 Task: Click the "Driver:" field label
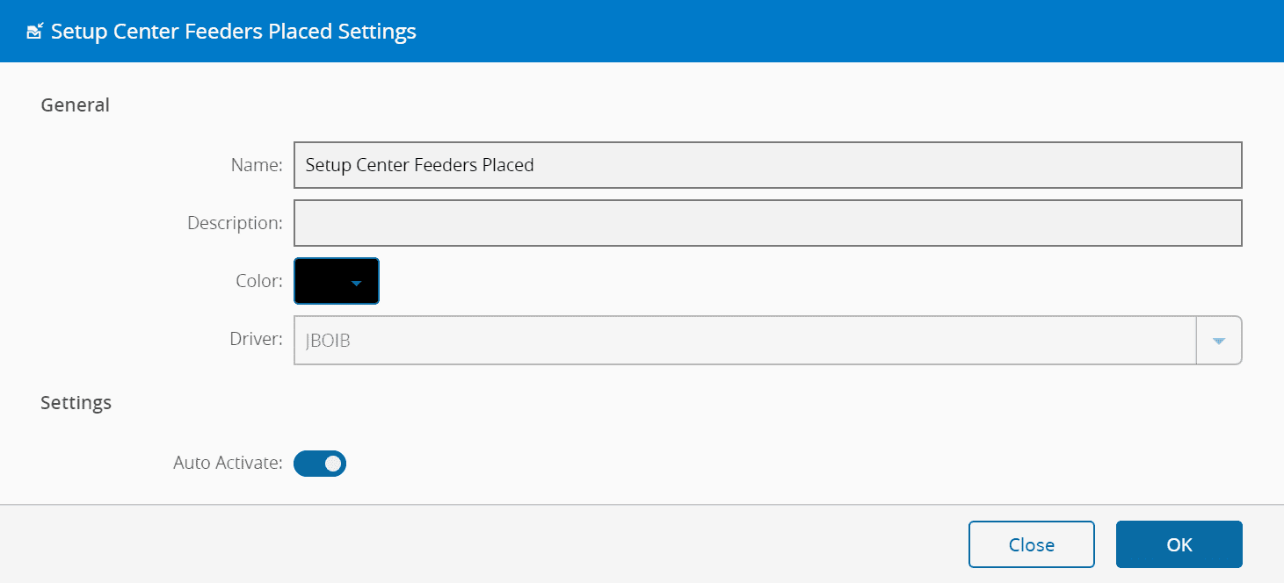tap(257, 340)
